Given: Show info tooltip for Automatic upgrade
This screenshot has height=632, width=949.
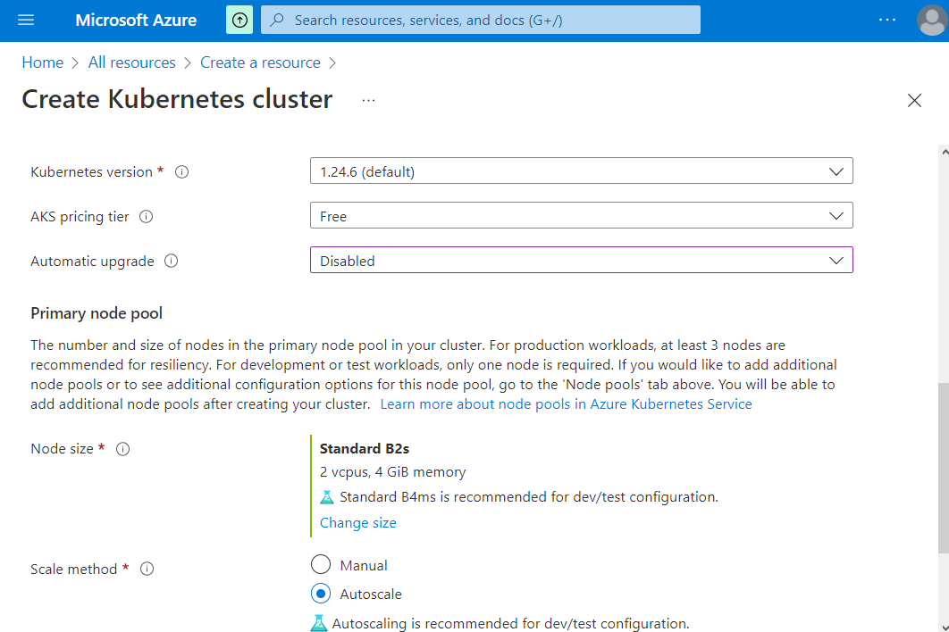Looking at the screenshot, I should [x=172, y=262].
